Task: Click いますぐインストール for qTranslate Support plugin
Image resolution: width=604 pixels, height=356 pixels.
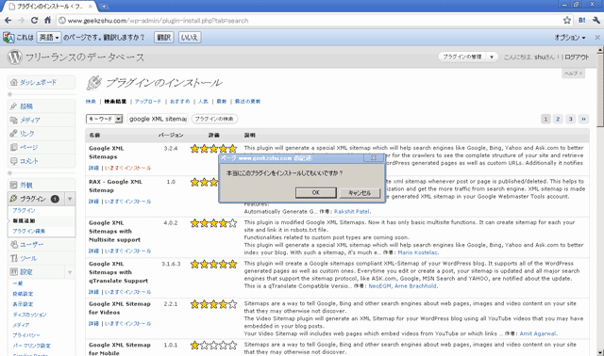Action: (128, 292)
